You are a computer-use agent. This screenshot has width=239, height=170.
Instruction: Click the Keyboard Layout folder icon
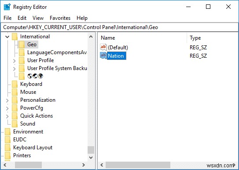click(7, 148)
